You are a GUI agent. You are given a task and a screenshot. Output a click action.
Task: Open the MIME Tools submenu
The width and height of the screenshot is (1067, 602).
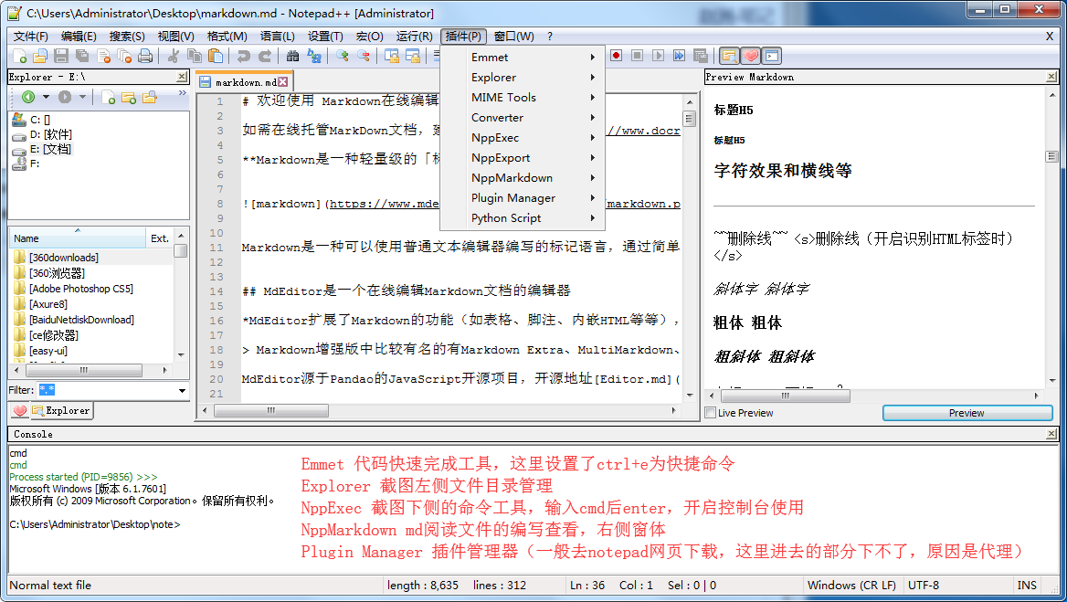coord(521,97)
